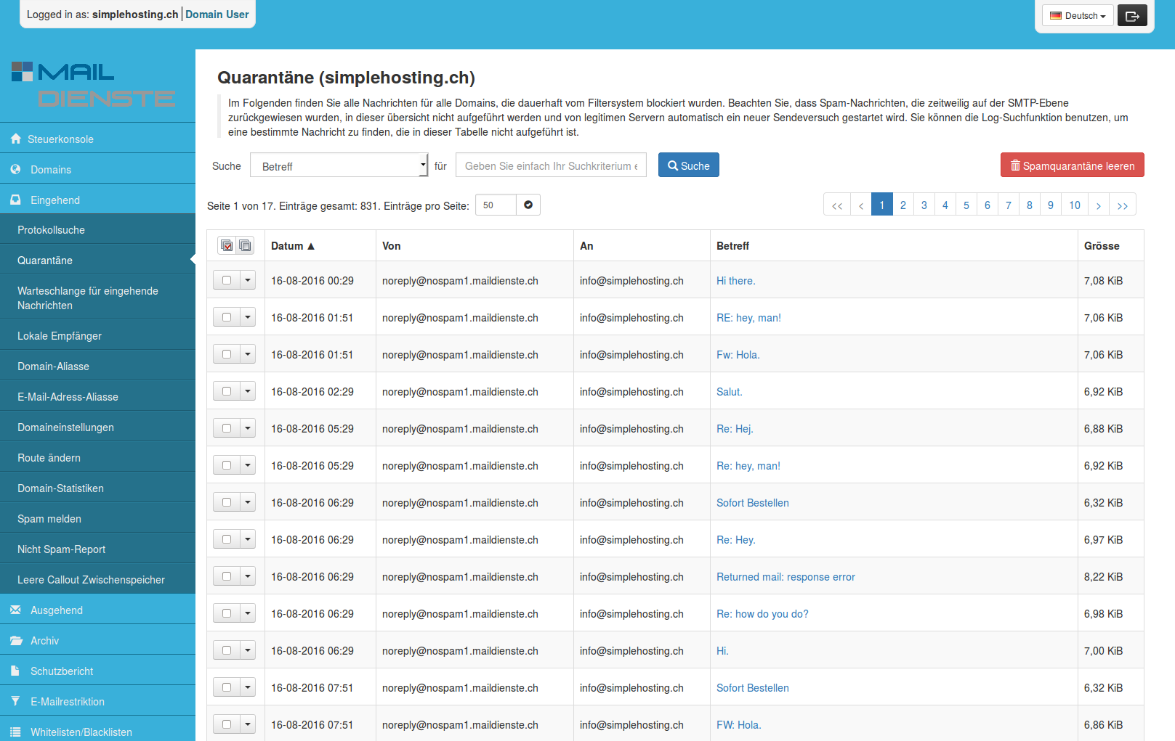
Task: Open Domains globe icon in sidebar
Action: [16, 170]
